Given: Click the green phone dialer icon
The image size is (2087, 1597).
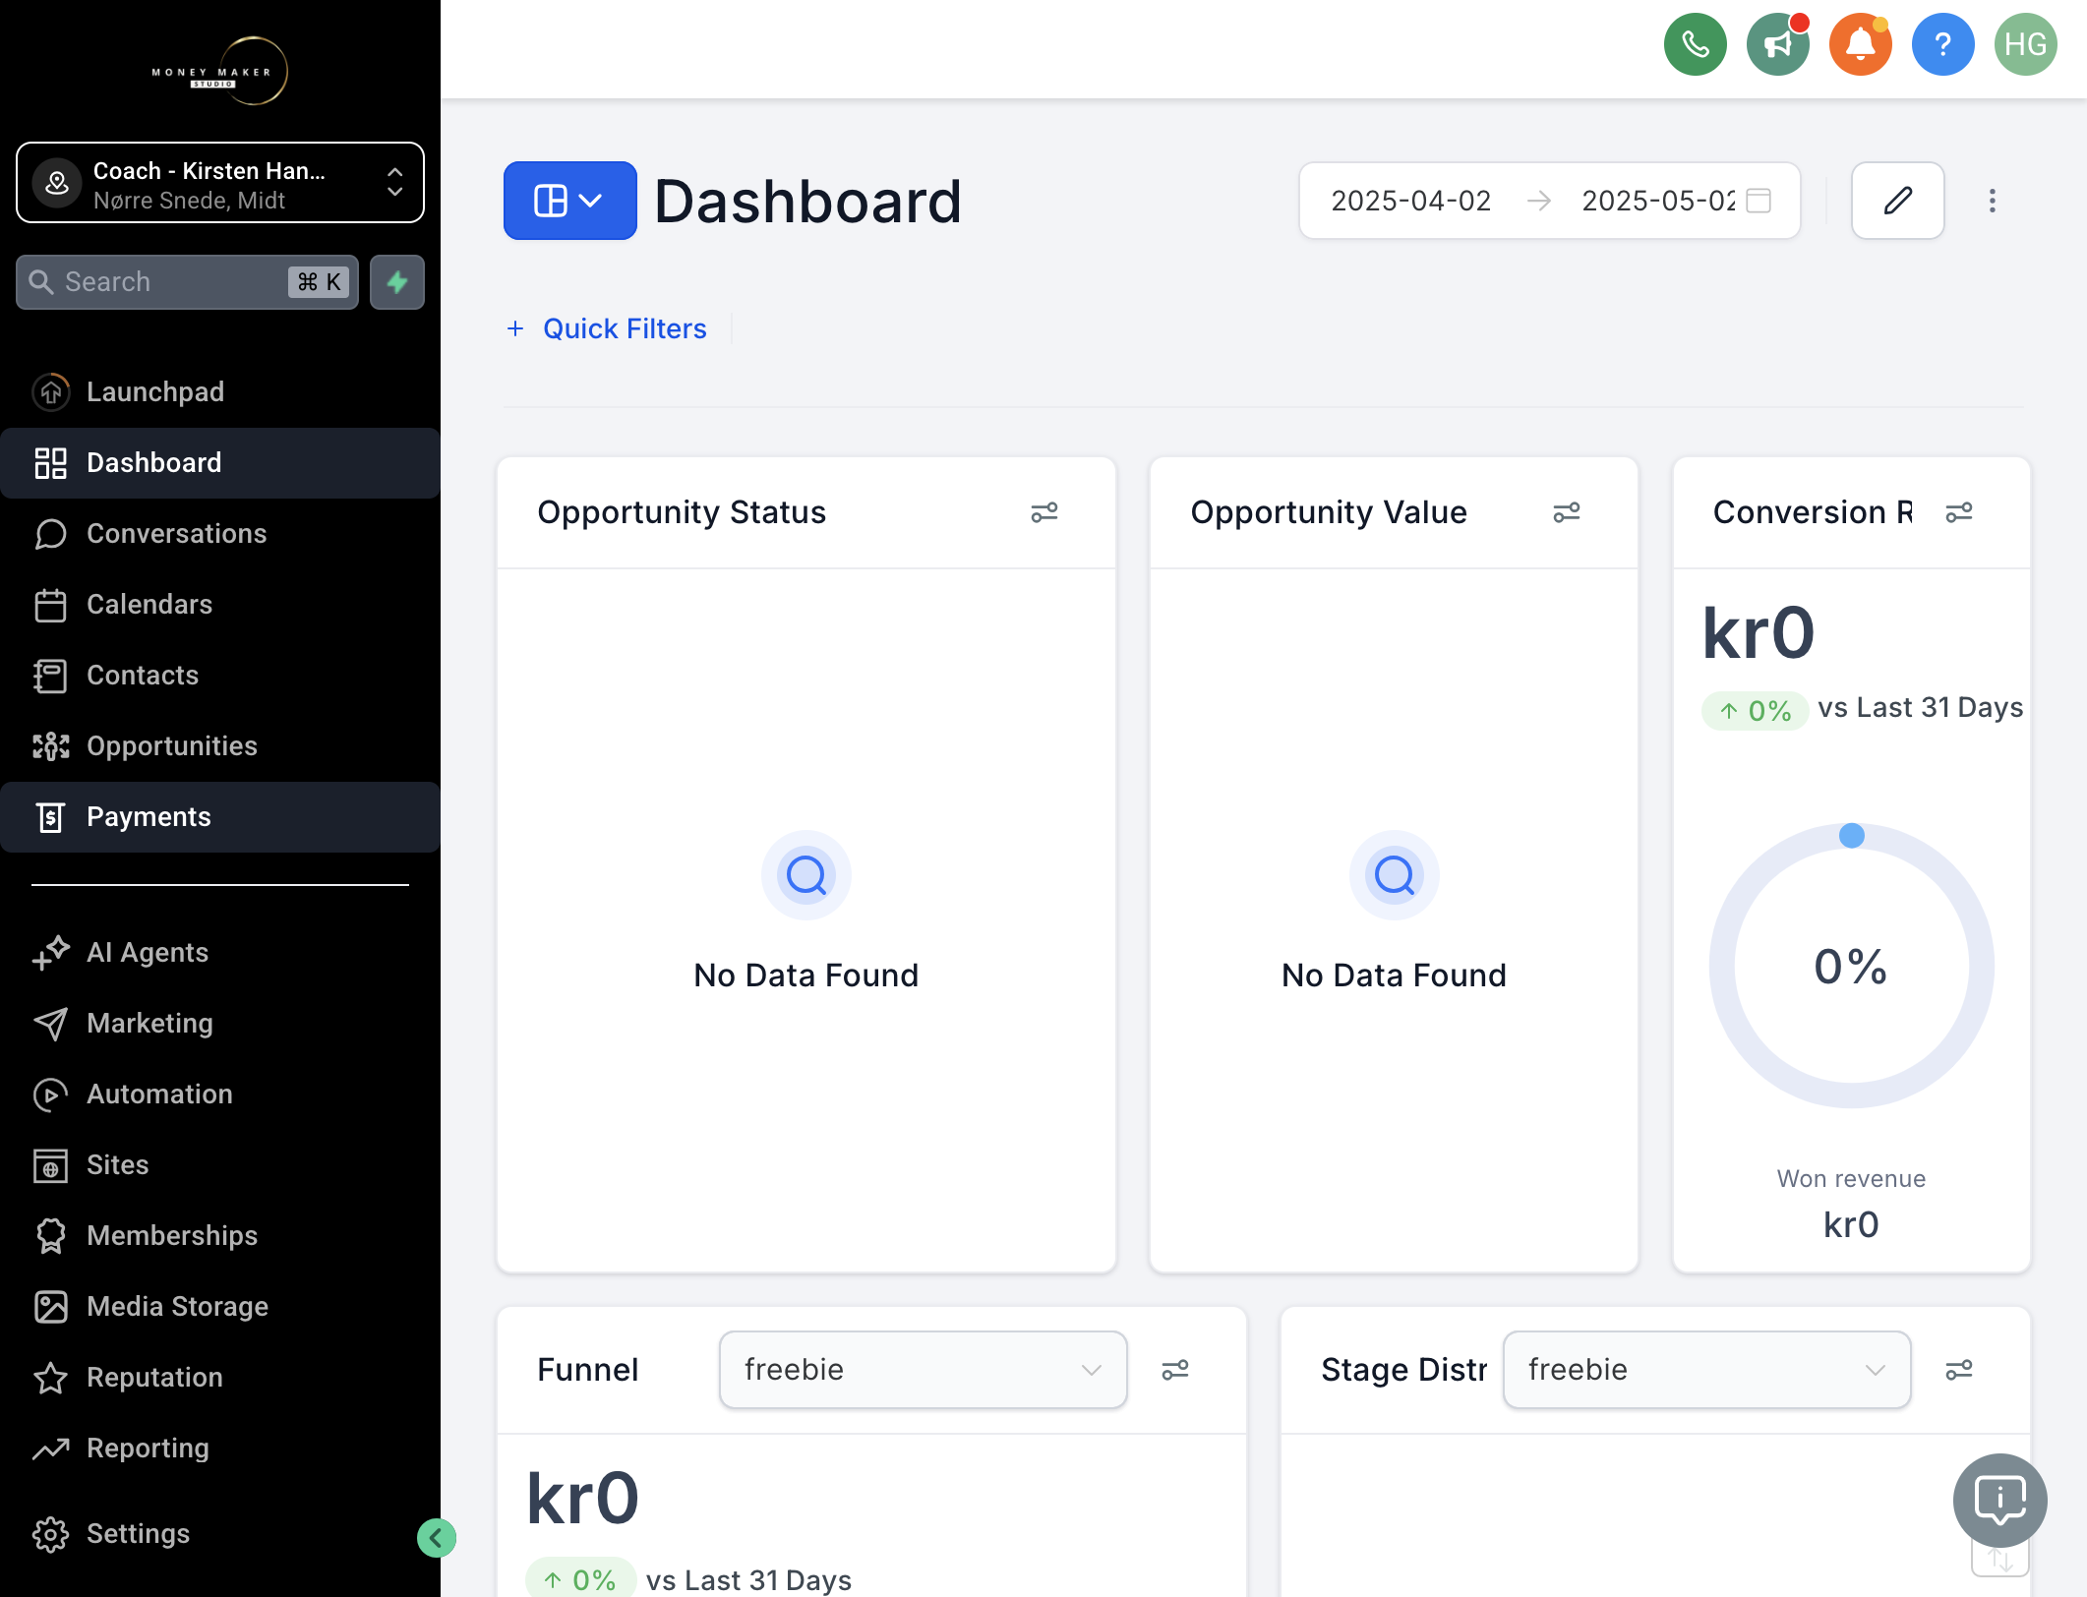Looking at the screenshot, I should pos(1695,44).
